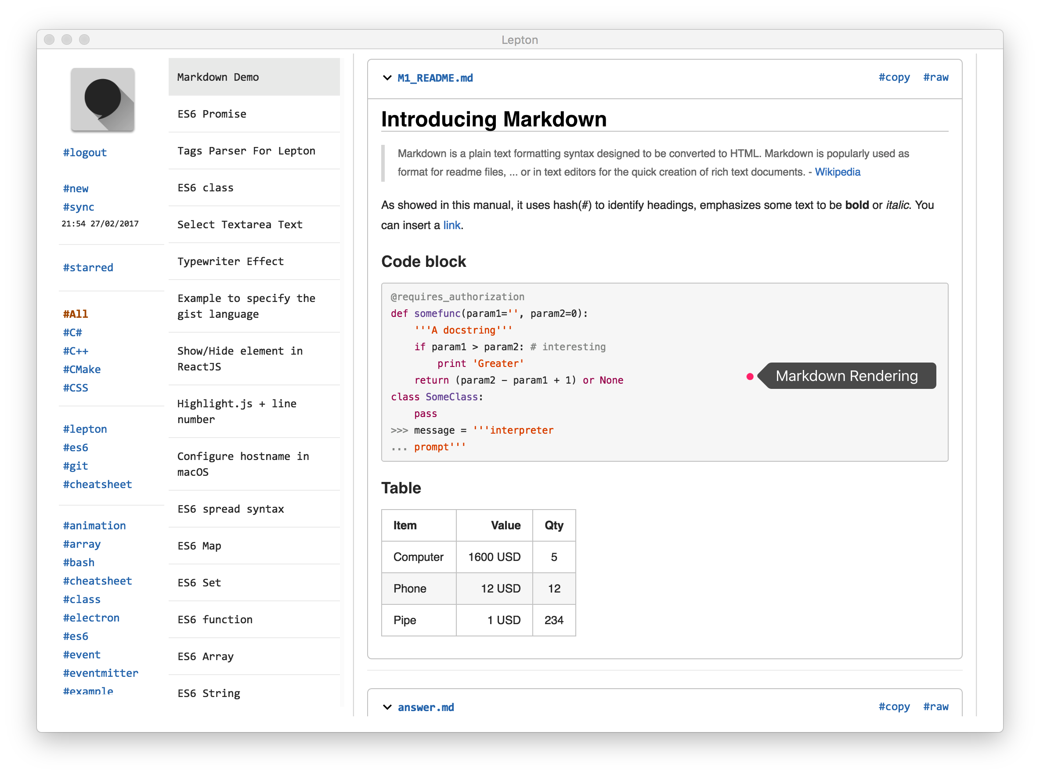
Task: Filter by the #C++ language tag
Action: (x=76, y=352)
